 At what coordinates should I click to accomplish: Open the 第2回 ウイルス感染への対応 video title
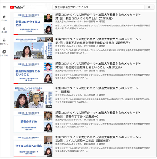click(98, 139)
